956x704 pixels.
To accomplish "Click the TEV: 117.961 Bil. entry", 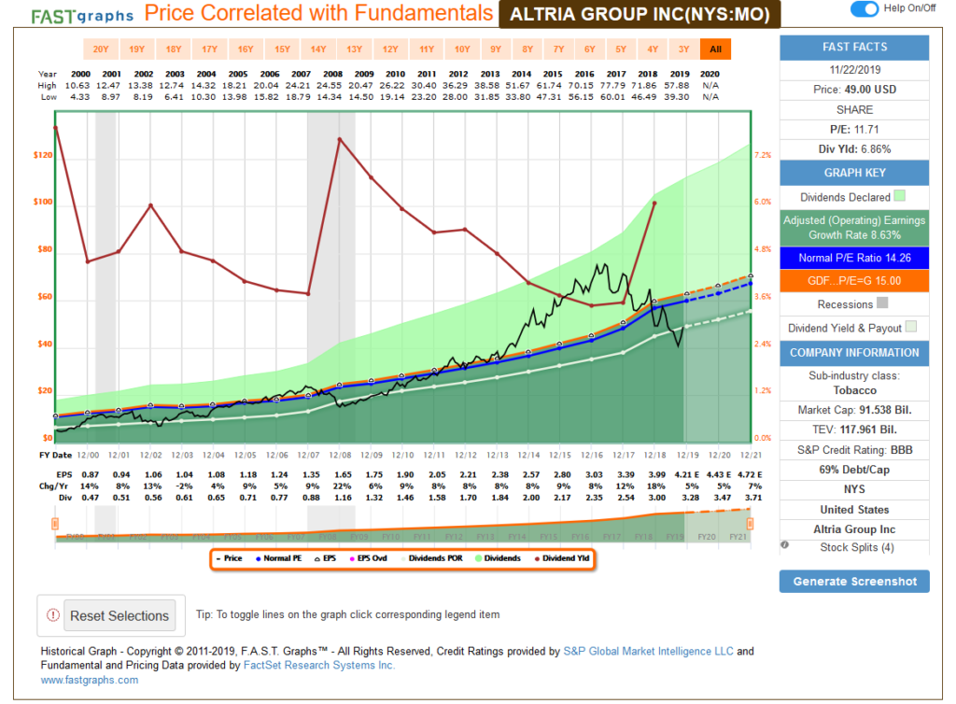I will (x=855, y=429).
